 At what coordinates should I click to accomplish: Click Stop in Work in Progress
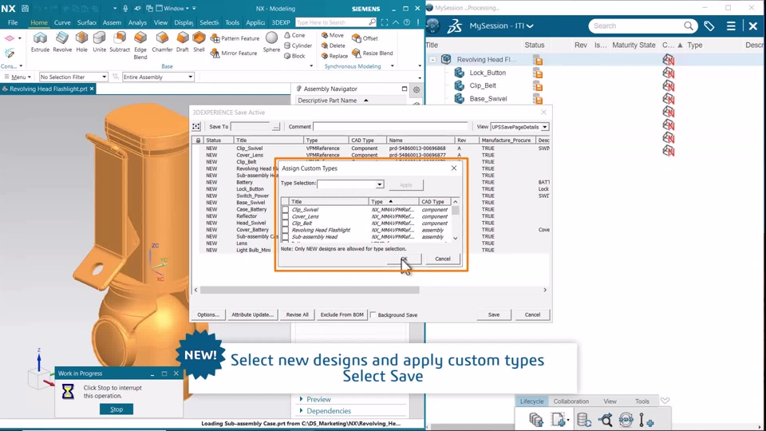click(x=116, y=409)
